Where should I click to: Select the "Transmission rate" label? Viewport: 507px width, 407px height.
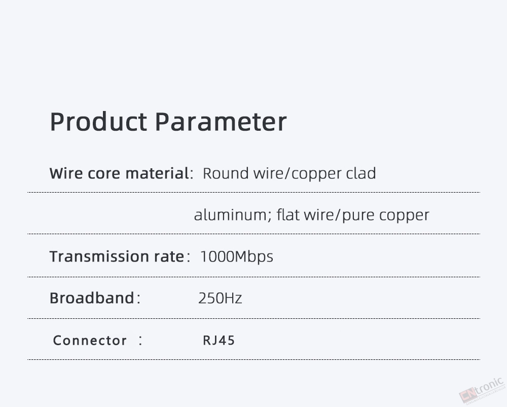116,256
